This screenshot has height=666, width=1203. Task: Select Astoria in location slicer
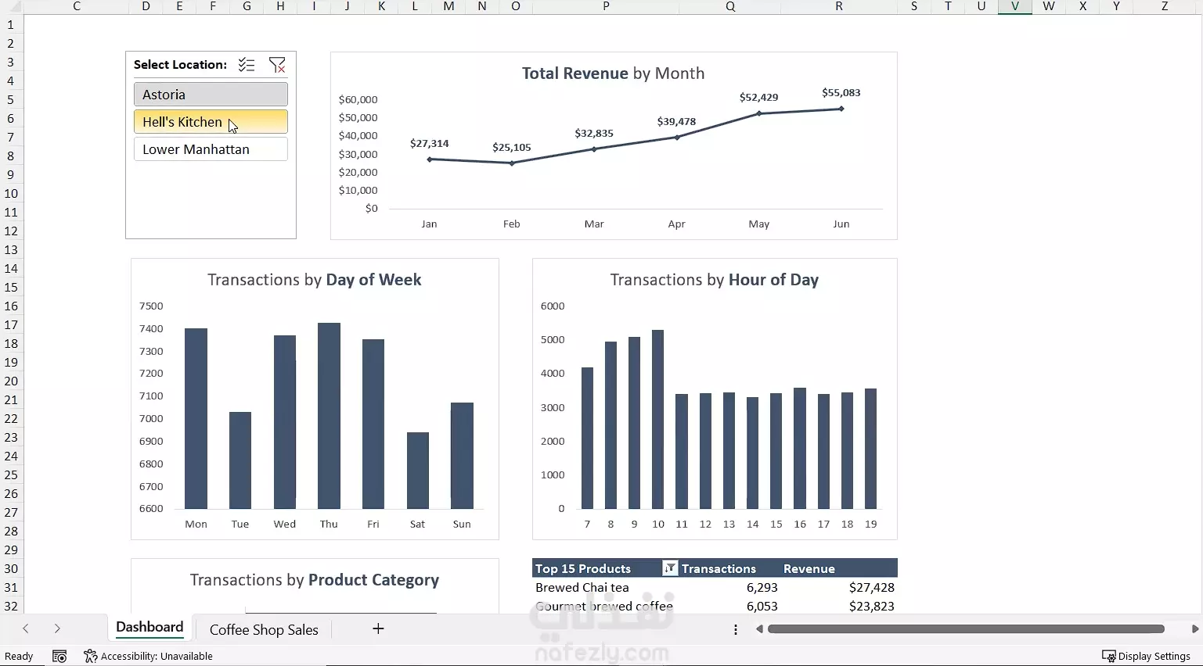point(211,95)
